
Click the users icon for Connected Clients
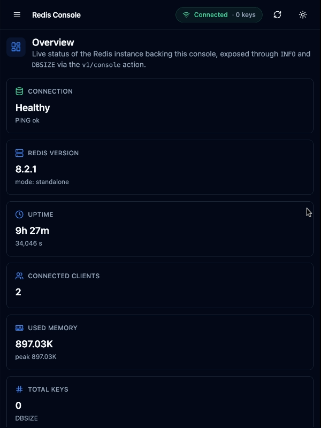(19, 276)
